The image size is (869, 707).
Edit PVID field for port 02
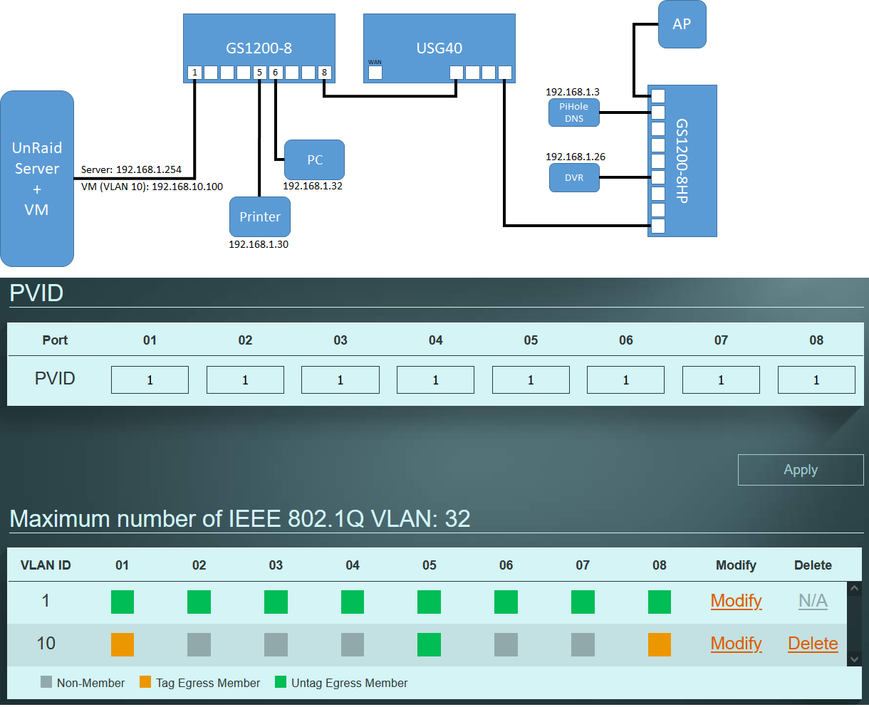click(x=245, y=380)
